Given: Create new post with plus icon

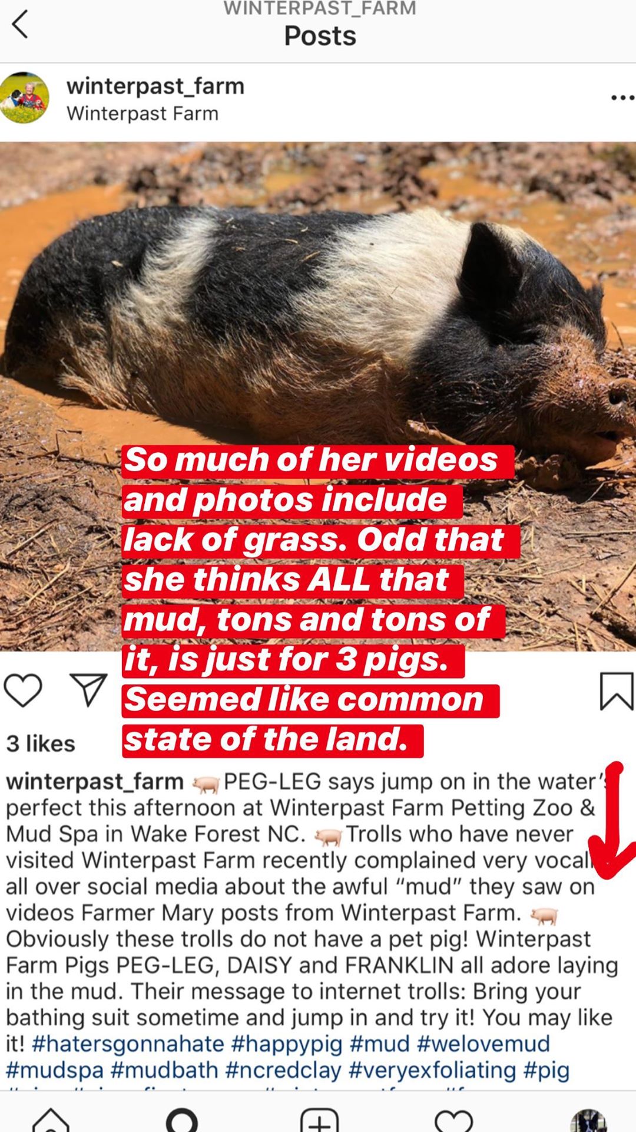Looking at the screenshot, I should click(x=320, y=1119).
